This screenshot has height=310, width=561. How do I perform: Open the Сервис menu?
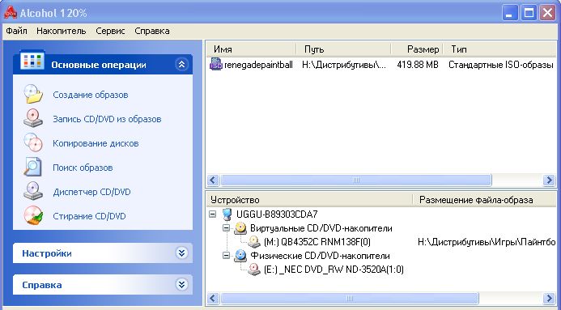(110, 31)
